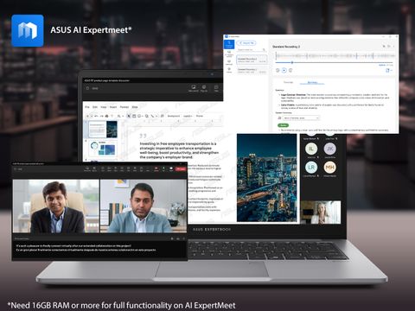Open View menu in the presentation editor
The width and height of the screenshot is (415, 311).
104,107
